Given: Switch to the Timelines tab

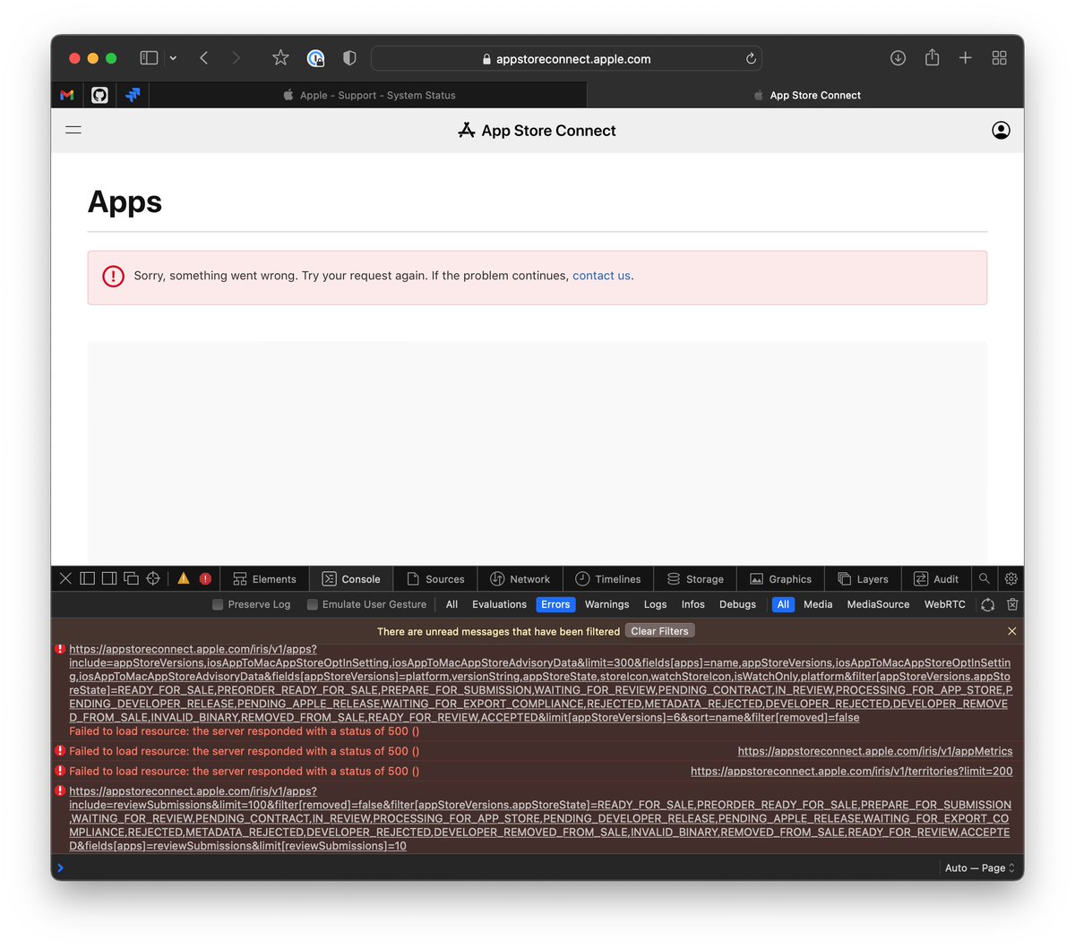Looking at the screenshot, I should pos(608,579).
